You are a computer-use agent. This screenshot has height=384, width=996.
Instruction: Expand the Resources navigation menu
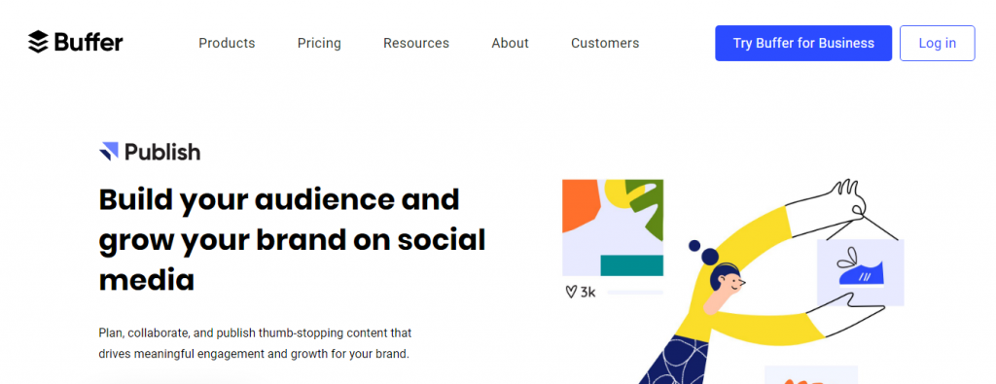click(x=416, y=43)
